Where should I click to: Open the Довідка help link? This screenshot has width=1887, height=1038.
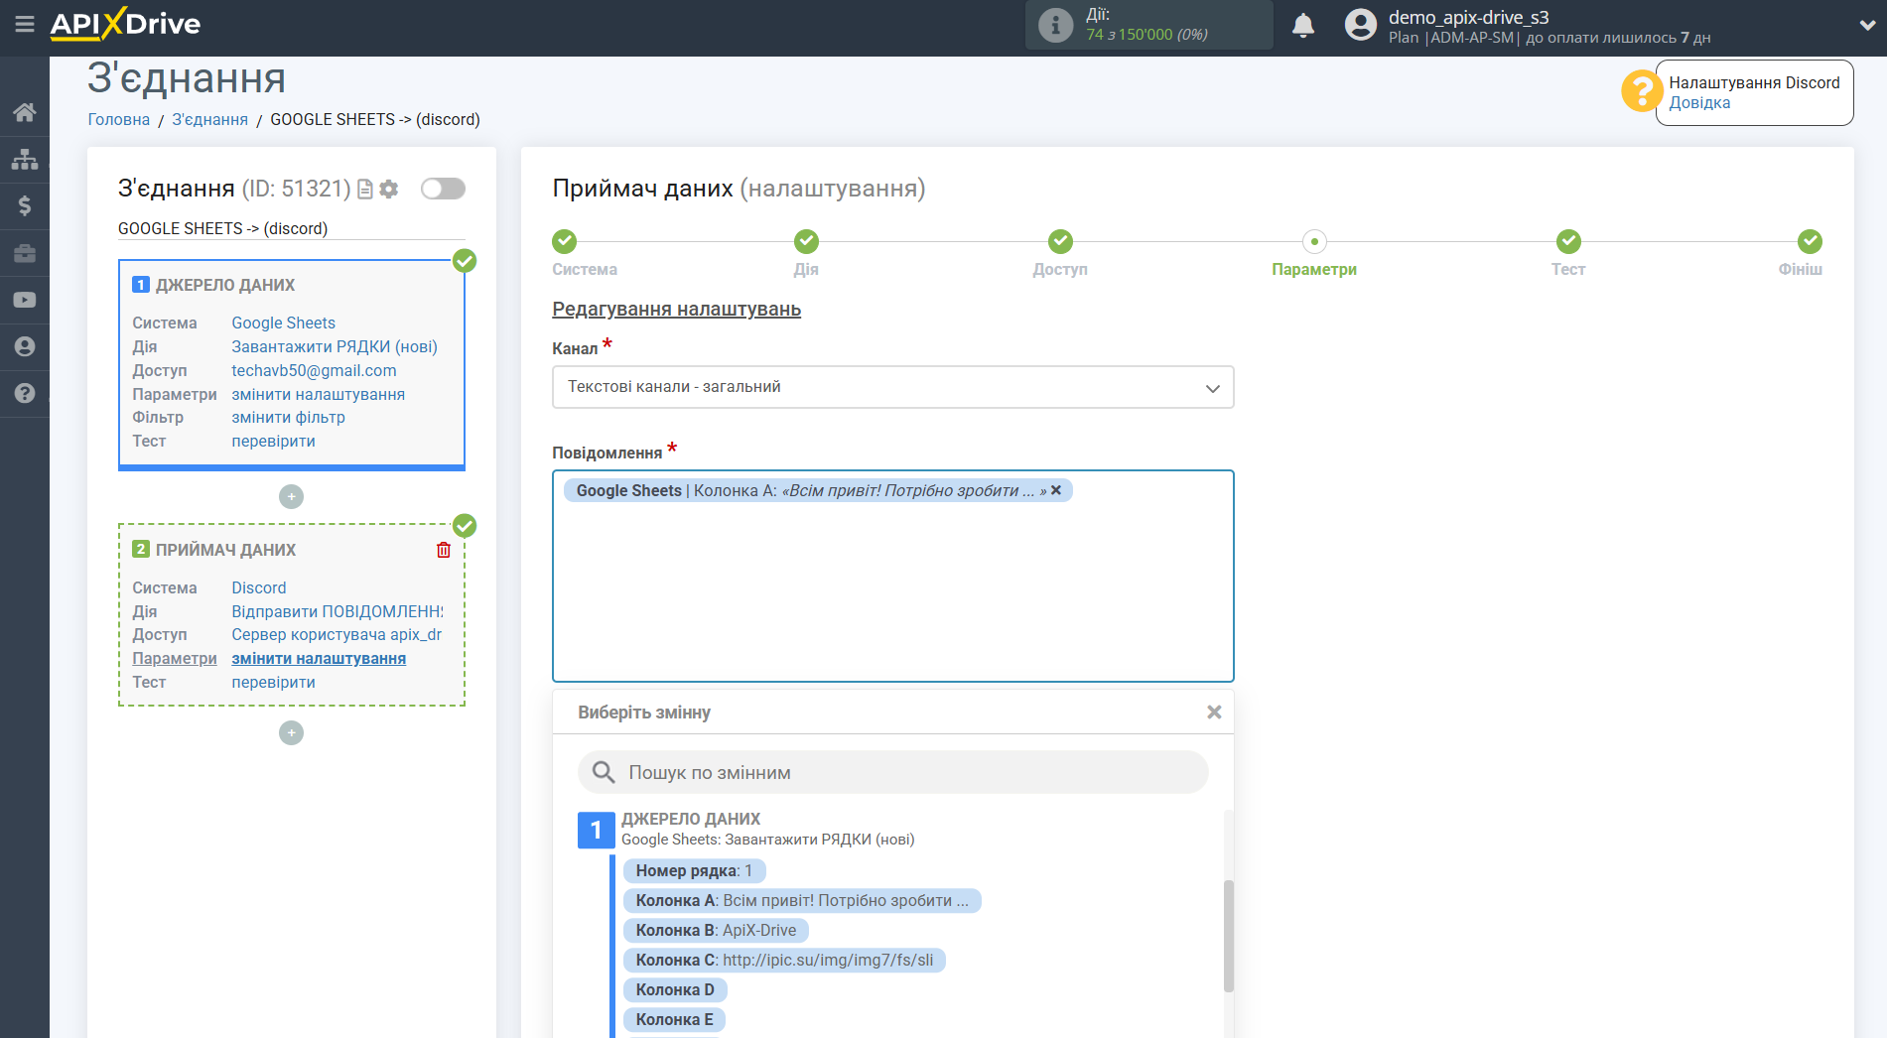tap(1699, 103)
